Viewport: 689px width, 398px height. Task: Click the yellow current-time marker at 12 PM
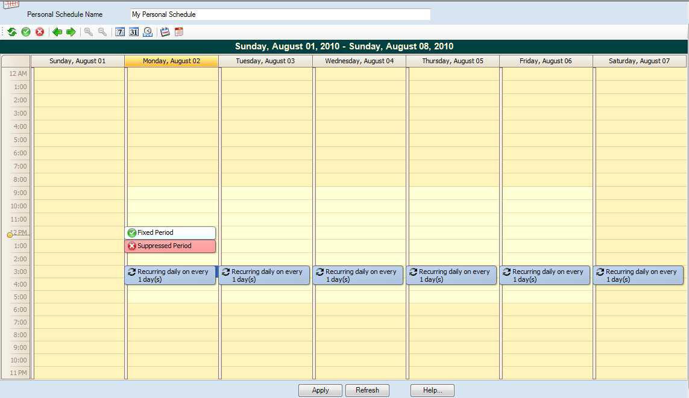click(x=10, y=235)
